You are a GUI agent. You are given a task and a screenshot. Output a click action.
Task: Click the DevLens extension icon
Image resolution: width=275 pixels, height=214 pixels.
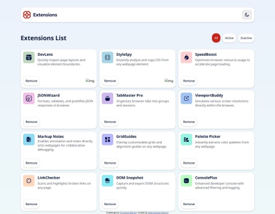(29, 57)
